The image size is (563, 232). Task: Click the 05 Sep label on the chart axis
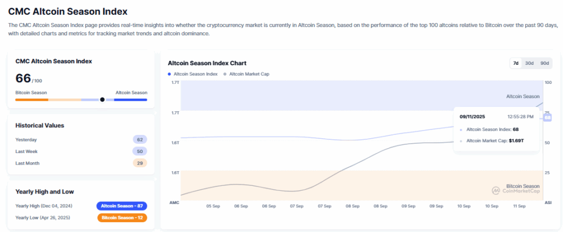coord(213,206)
